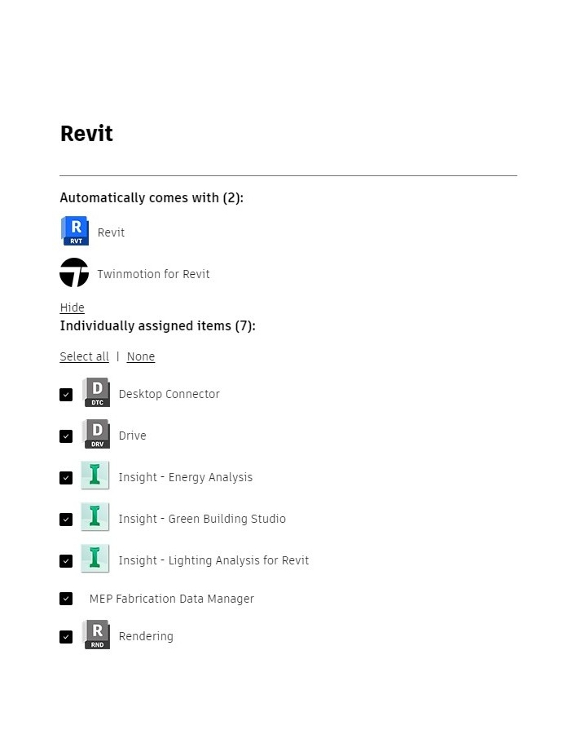Image resolution: width=563 pixels, height=752 pixels.
Task: Click the Insight Green Building Studio icon
Action: coord(95,517)
